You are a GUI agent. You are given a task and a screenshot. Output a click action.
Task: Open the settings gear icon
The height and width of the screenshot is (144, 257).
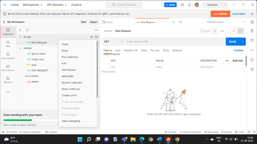tap(182, 5)
